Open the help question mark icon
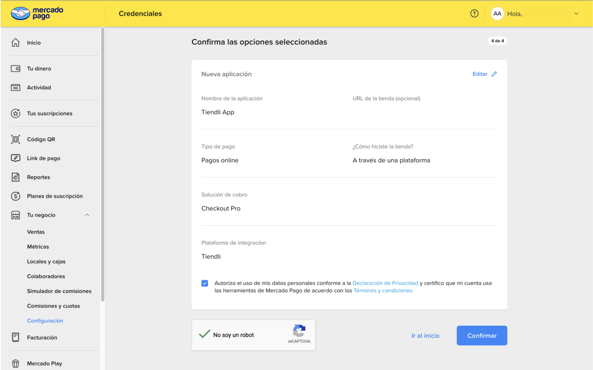Screen dimensions: 593x370 (x=474, y=14)
